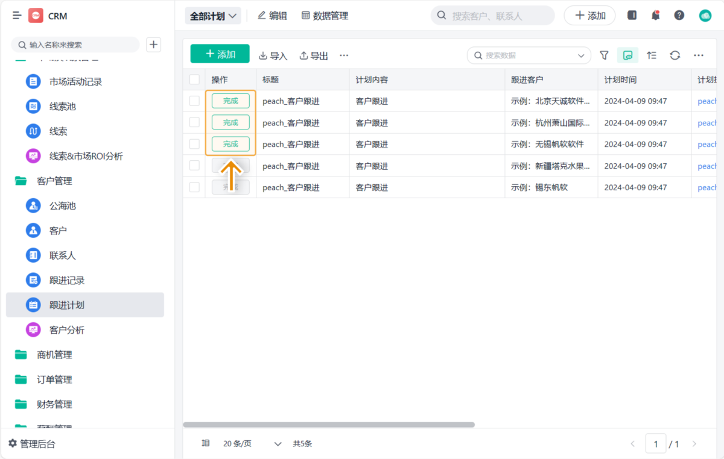Select checkbox for 锡东帆软 row
The image size is (724, 459).
[x=194, y=187]
